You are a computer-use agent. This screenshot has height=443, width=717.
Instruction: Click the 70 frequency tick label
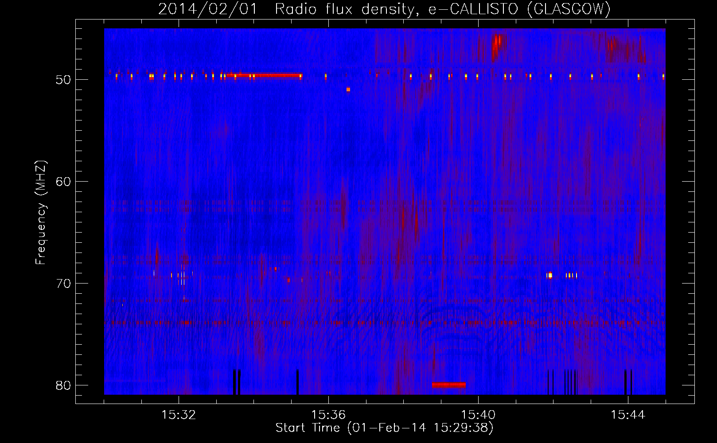(x=63, y=284)
